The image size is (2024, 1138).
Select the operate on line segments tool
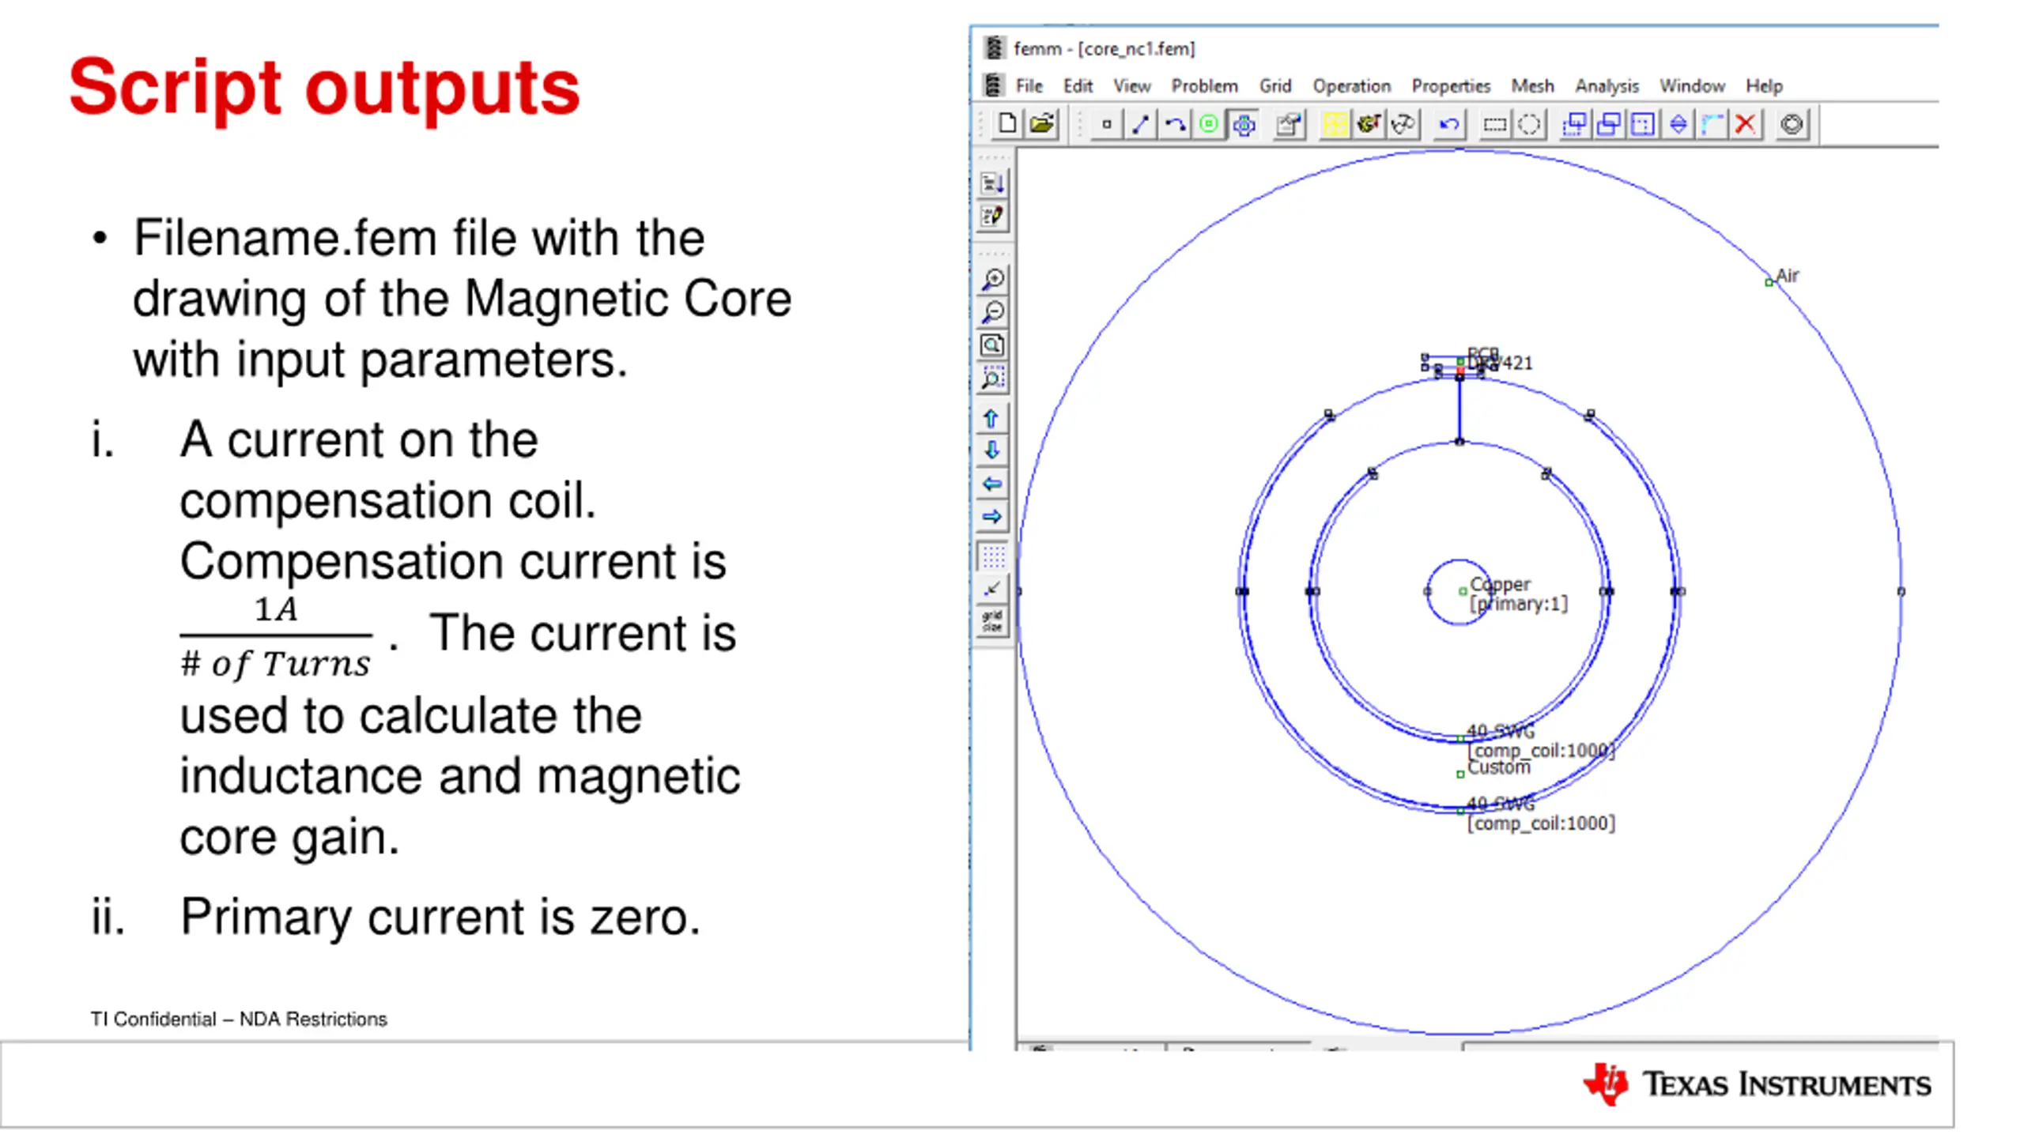[1141, 124]
